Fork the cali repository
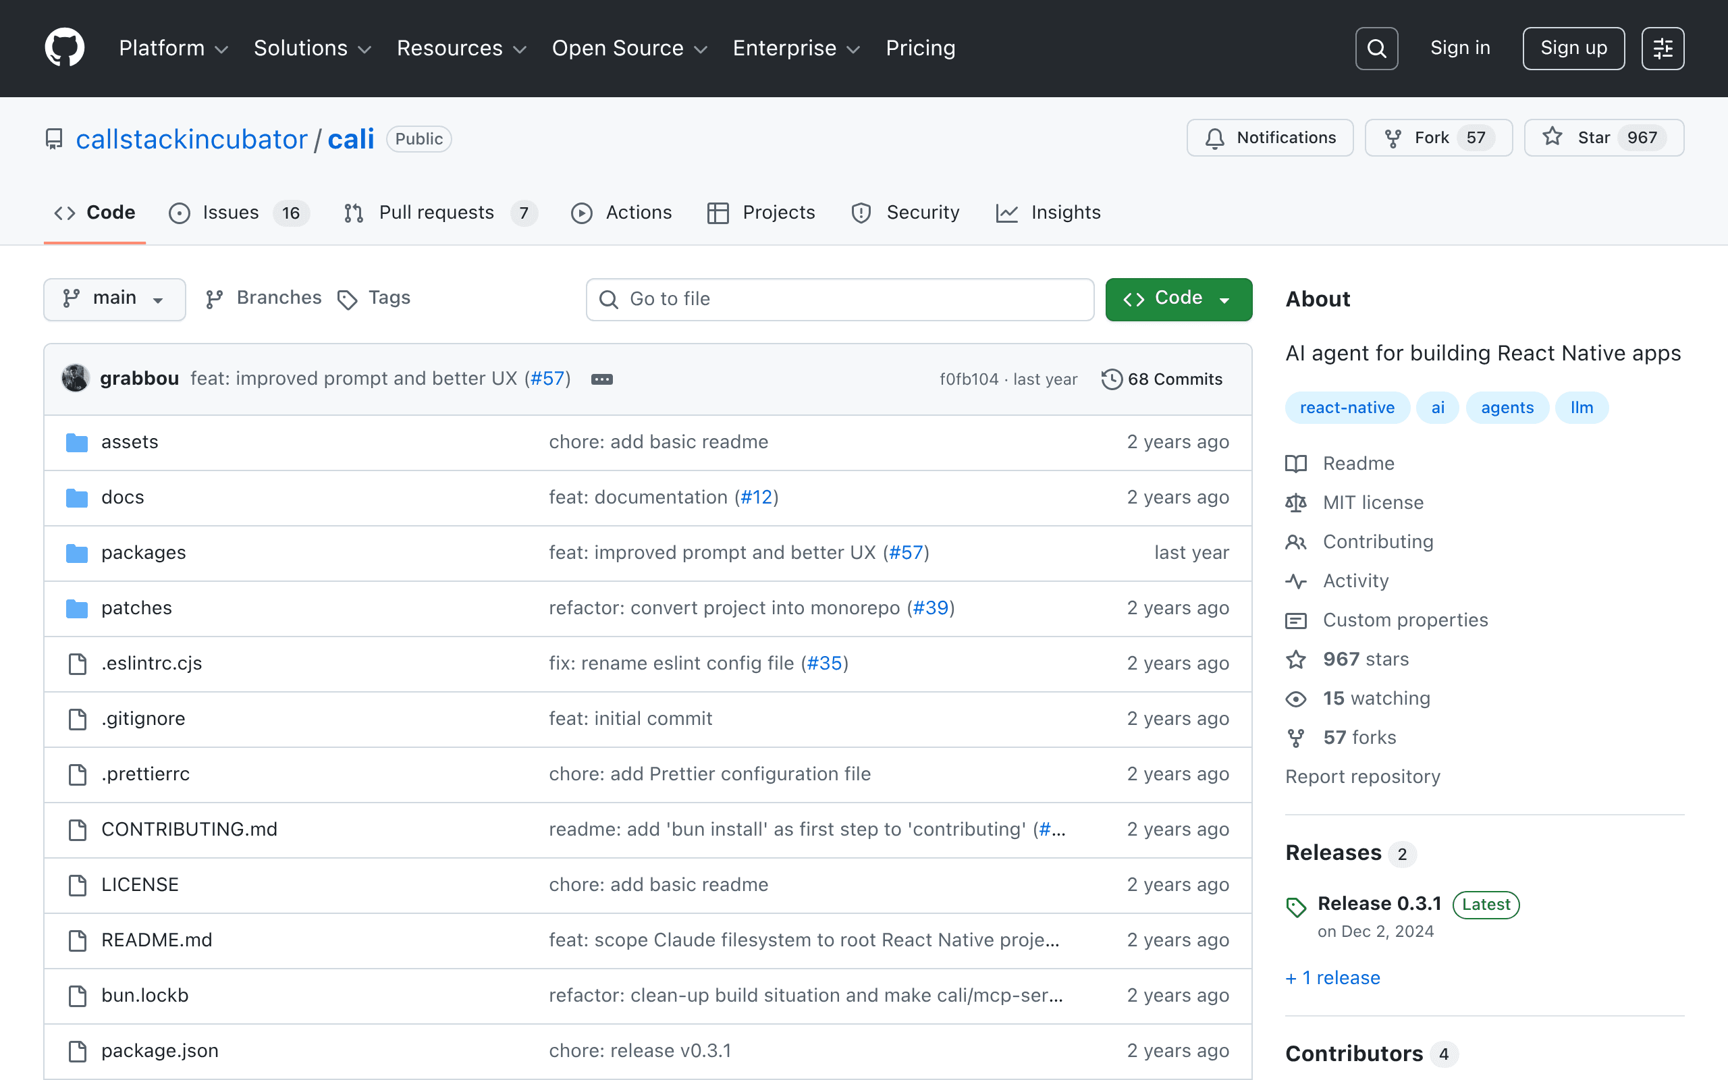The height and width of the screenshot is (1080, 1728). (x=1438, y=138)
